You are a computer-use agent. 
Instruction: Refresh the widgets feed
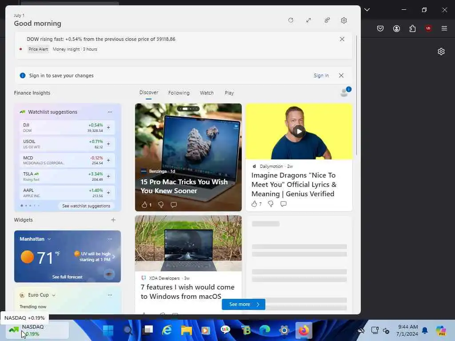[291, 20]
